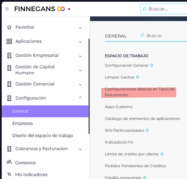Click the Favoritos star icon
This screenshot has width=187, height=179.
9,27
